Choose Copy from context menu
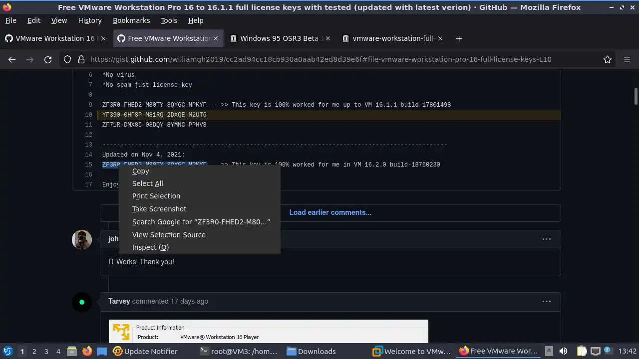 click(200, 171)
